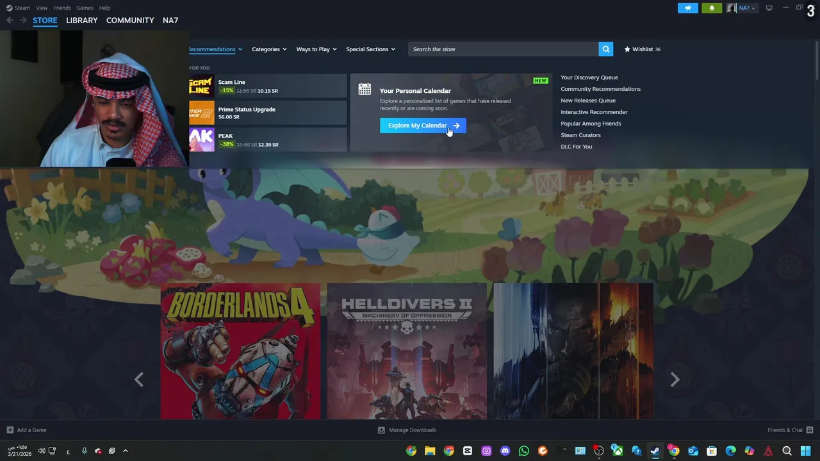Open Your Discovery Queue link
The width and height of the screenshot is (820, 461).
[589, 77]
